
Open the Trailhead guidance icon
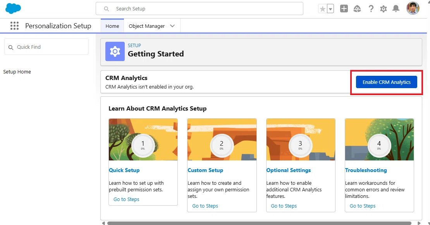click(x=357, y=9)
